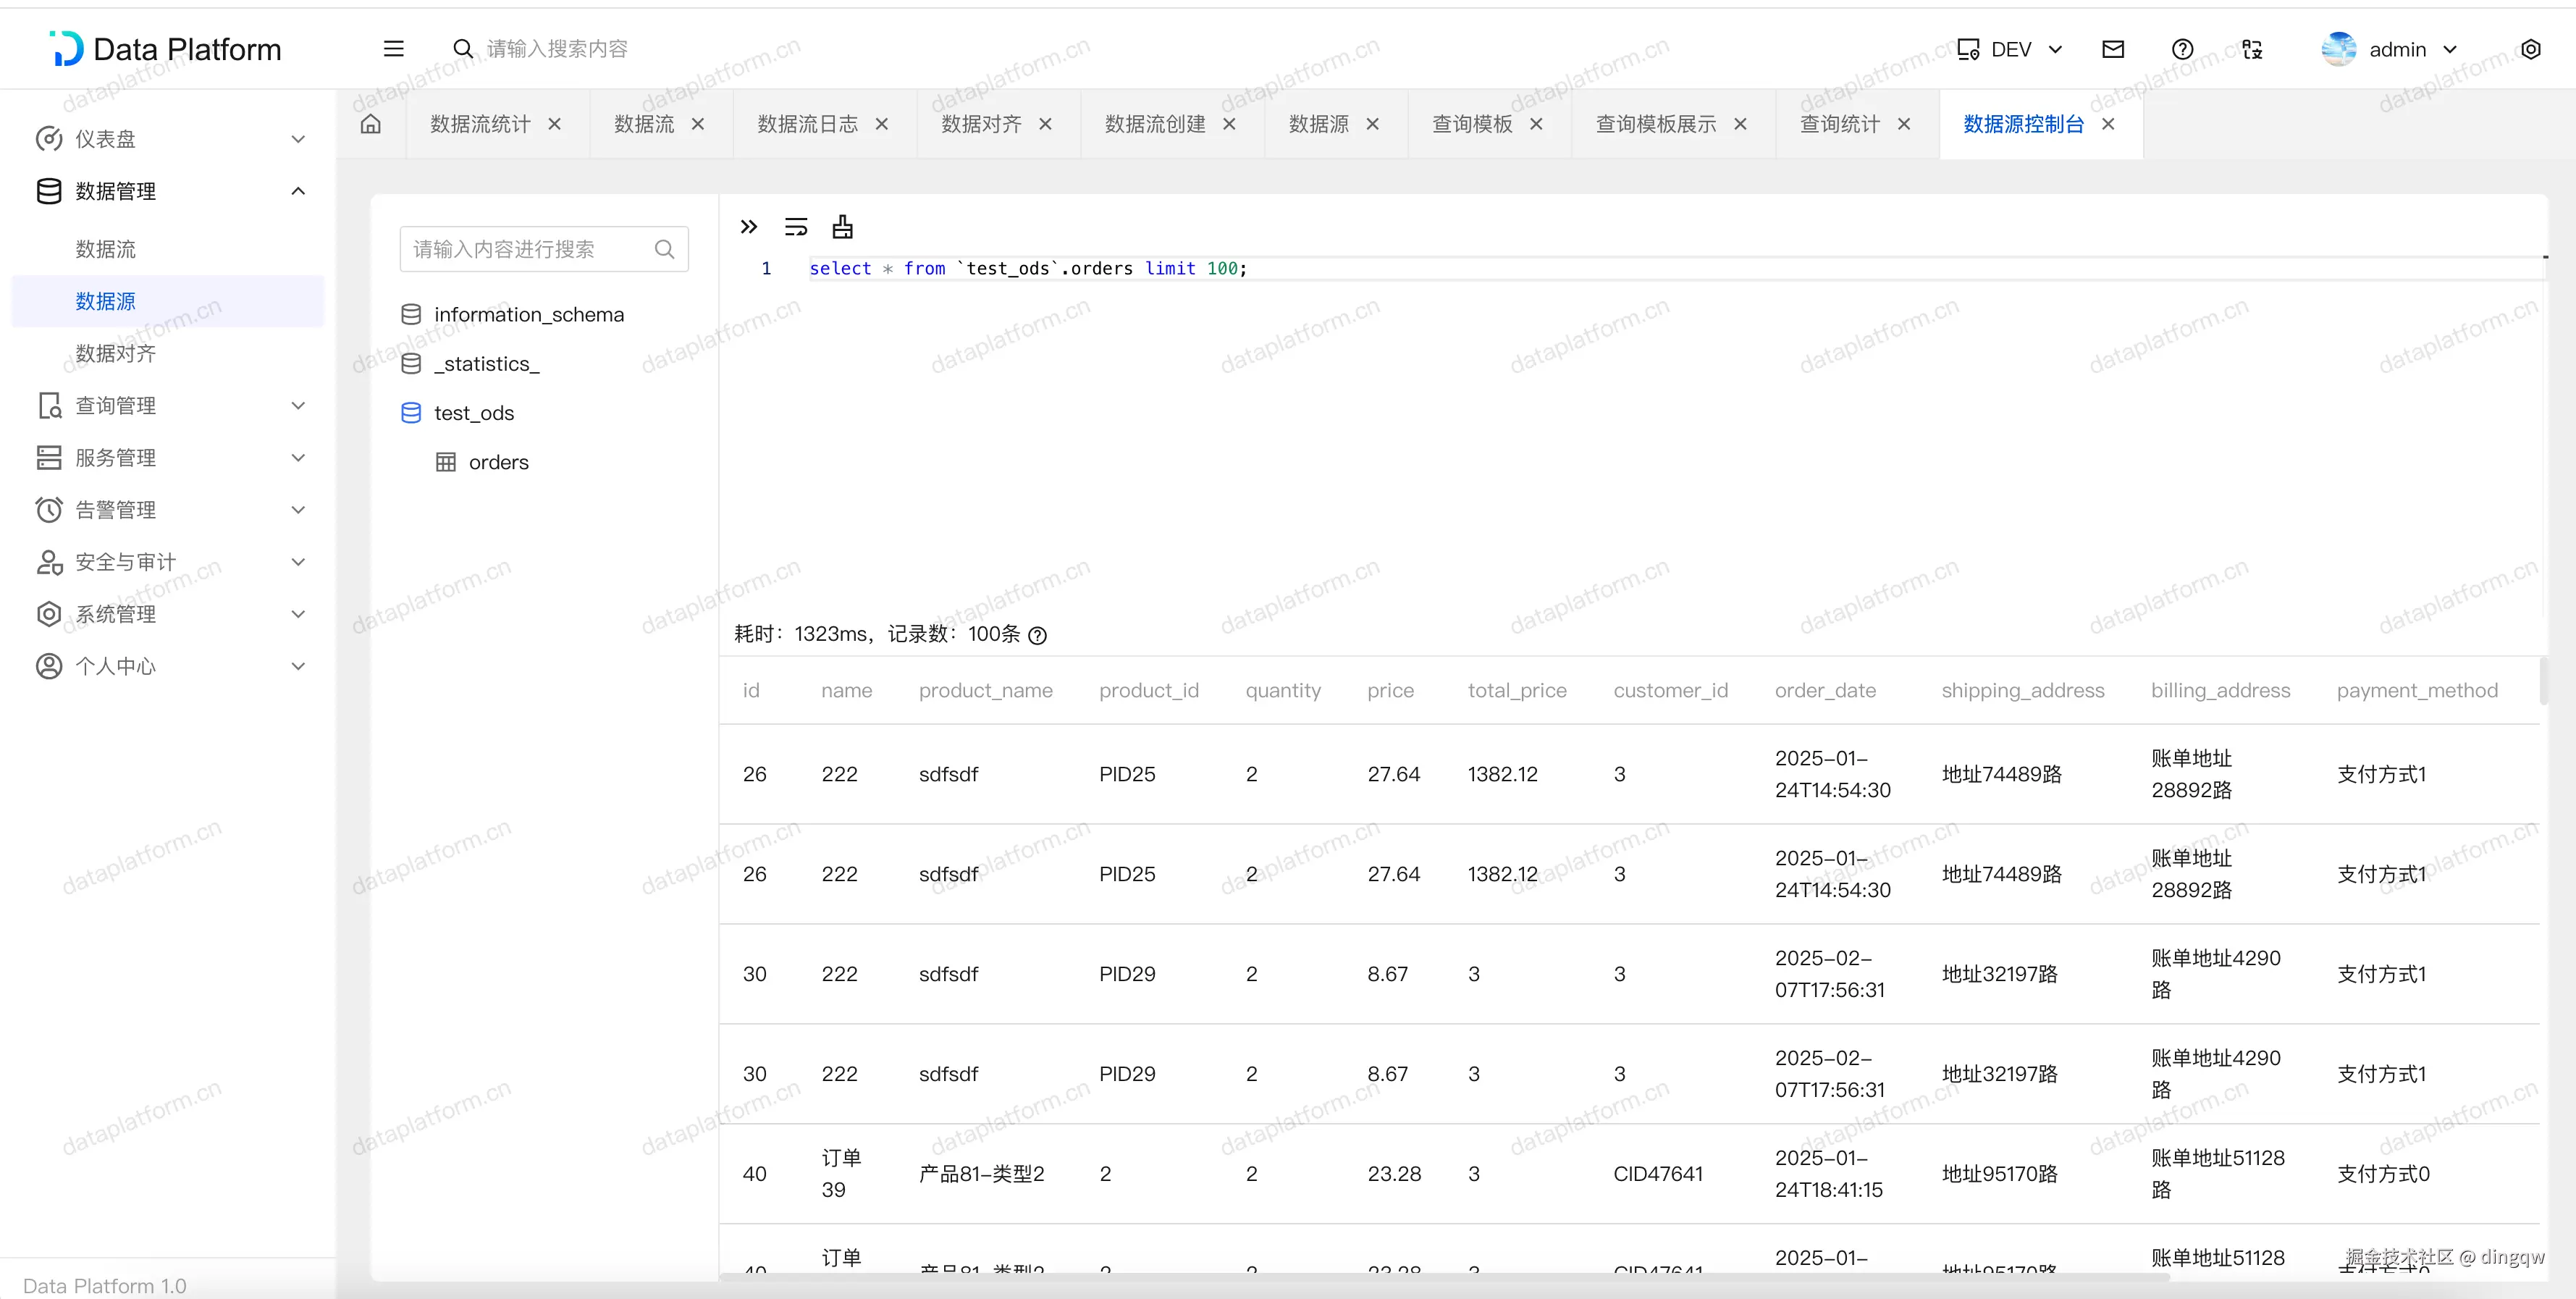Go to the home tab icon
Viewport: 2576px width, 1299px height.
tap(371, 124)
